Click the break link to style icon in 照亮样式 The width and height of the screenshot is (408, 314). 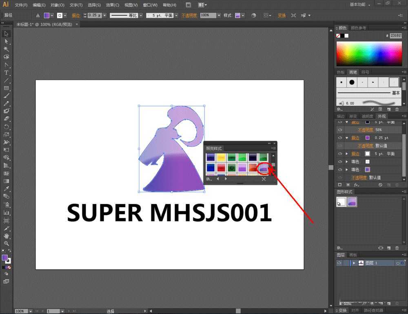[264, 179]
